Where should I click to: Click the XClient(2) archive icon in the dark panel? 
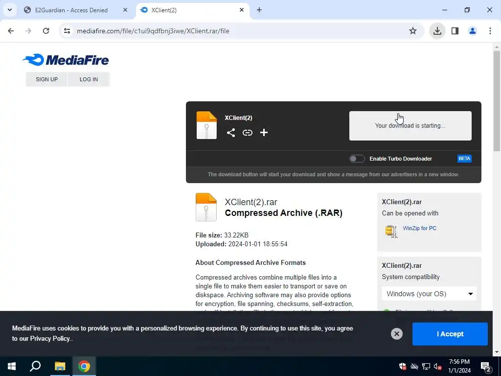206,125
